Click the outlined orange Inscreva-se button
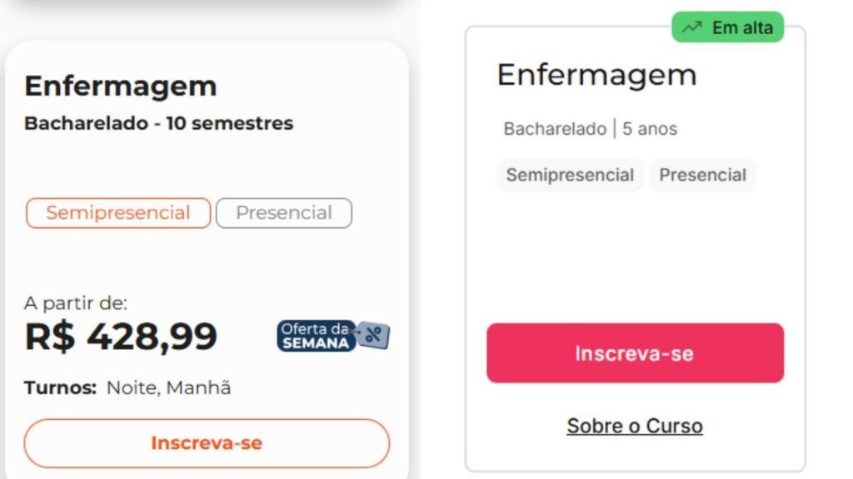853x479 pixels. [207, 443]
